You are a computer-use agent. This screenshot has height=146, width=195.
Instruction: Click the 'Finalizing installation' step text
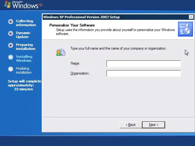(24, 70)
